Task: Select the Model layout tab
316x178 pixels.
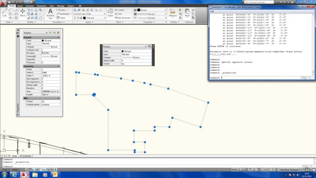Action: click(x=14, y=156)
